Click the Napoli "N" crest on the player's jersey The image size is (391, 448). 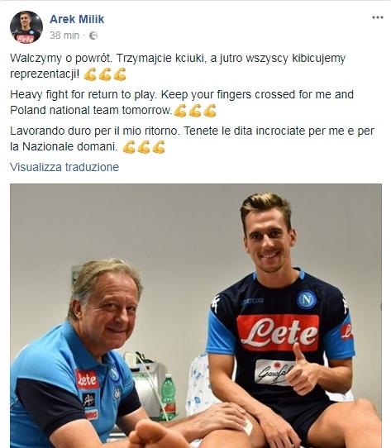click(307, 300)
